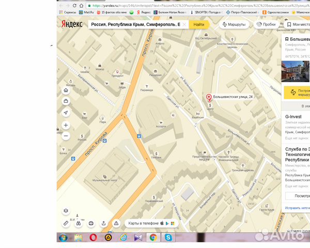Zoom in the map with plus

(66, 125)
